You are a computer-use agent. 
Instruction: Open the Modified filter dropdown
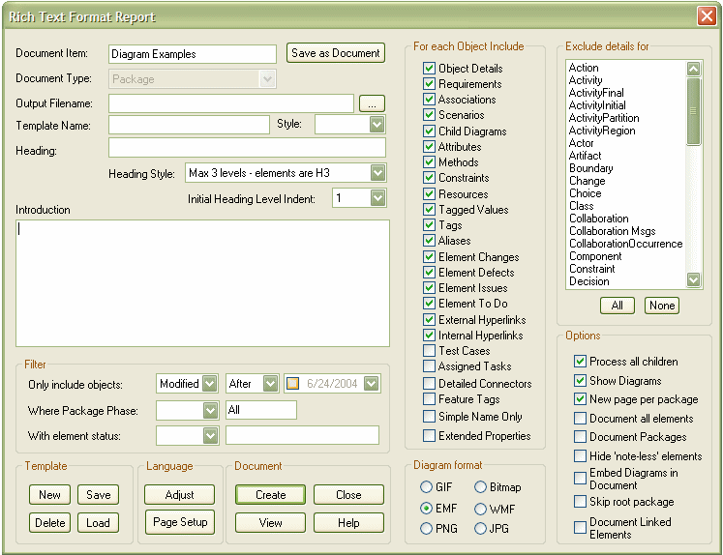click(210, 384)
